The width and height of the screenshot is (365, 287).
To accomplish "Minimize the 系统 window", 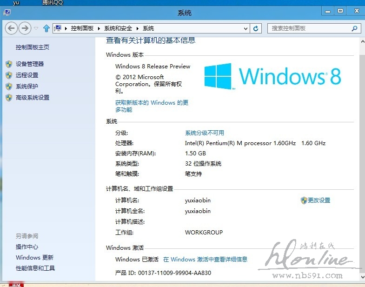I will tap(328, 11).
